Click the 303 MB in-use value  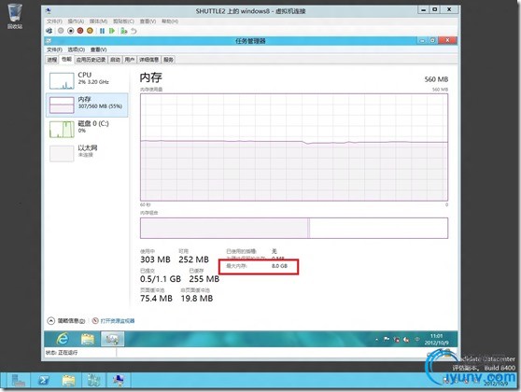(155, 259)
